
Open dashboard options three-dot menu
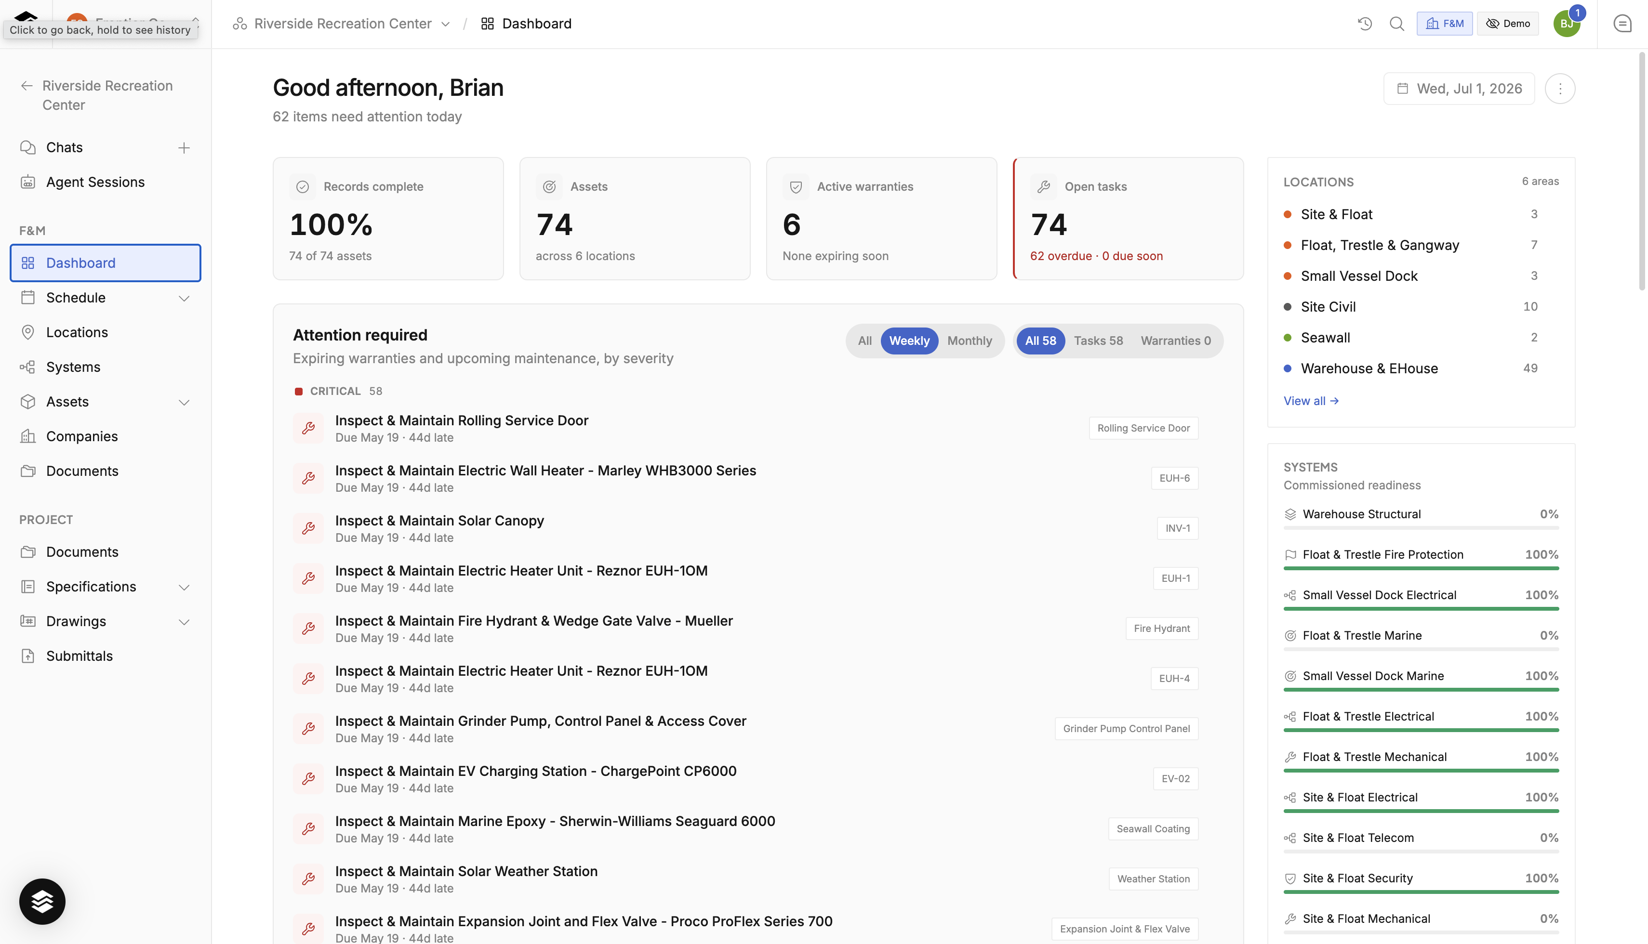tap(1560, 88)
